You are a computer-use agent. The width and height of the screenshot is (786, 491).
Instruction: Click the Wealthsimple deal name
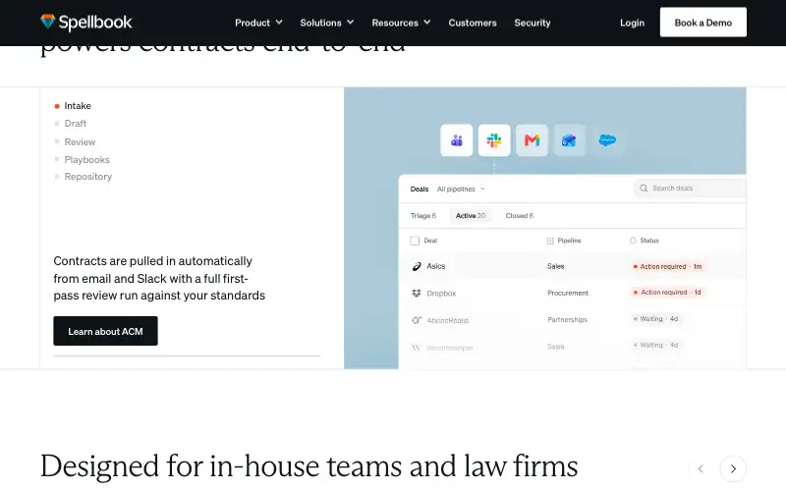tap(449, 348)
